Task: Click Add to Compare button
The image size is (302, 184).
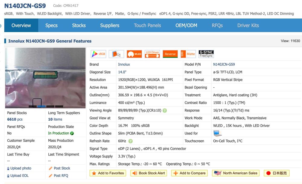Action: click(x=189, y=173)
